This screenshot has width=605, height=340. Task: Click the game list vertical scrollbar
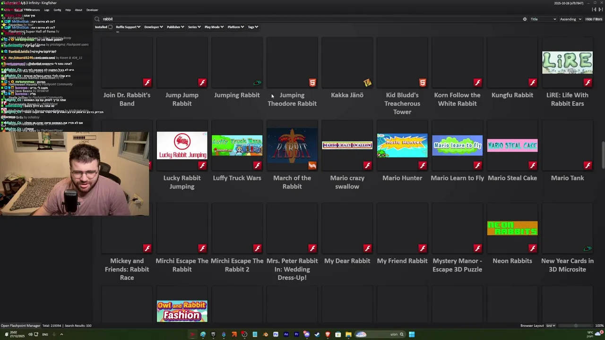click(x=603, y=155)
